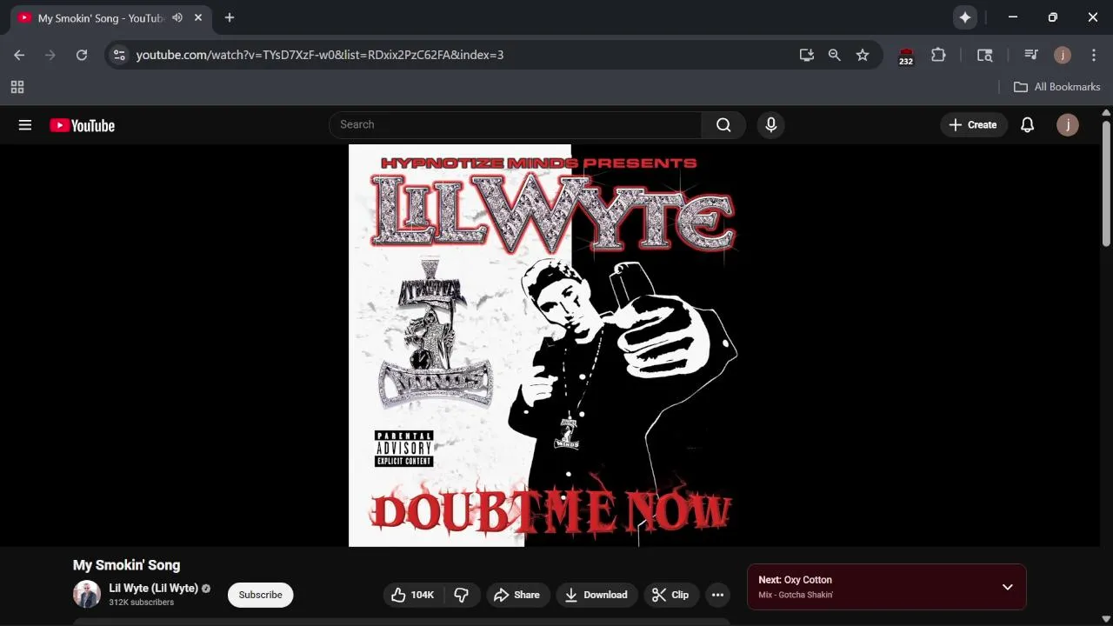Click in the YouTube search field
Image resolution: width=1113 pixels, height=626 pixels.
pos(515,125)
